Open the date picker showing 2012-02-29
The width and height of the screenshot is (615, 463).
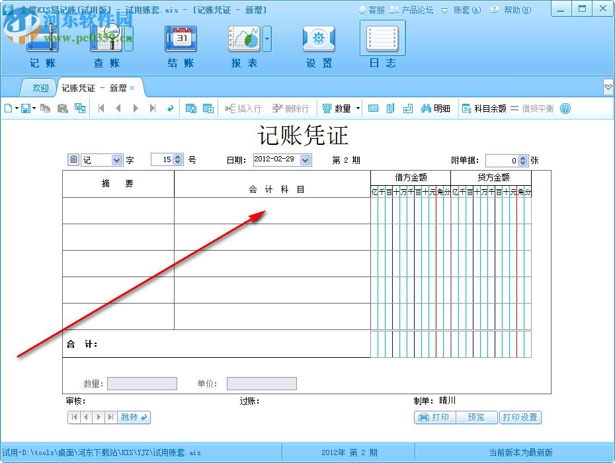click(304, 159)
